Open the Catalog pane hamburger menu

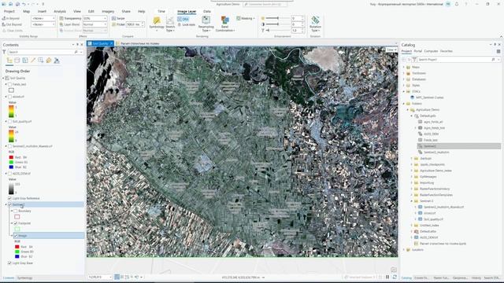[498, 51]
